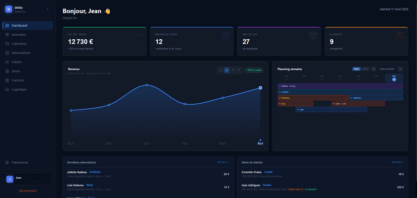The width and height of the screenshot is (417, 198).
Task: Click the Réservations count 12
Action: [x=159, y=42]
